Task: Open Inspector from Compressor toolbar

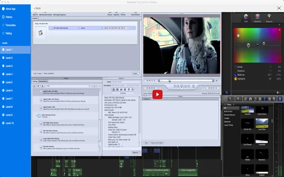Action: pyautogui.click(x=116, y=14)
